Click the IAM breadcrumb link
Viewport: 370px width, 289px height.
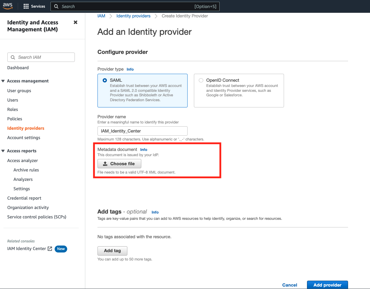coord(101,16)
